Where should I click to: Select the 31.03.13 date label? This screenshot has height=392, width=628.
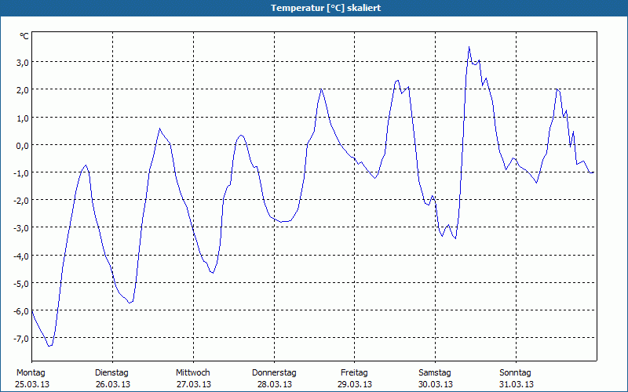click(516, 384)
